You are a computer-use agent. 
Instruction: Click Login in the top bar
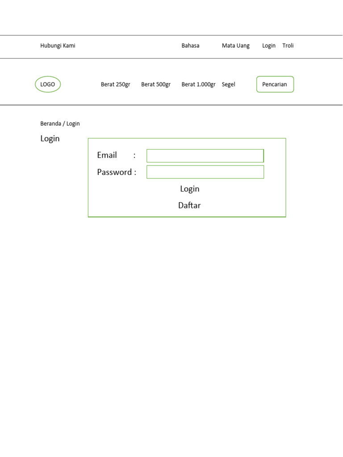click(268, 46)
